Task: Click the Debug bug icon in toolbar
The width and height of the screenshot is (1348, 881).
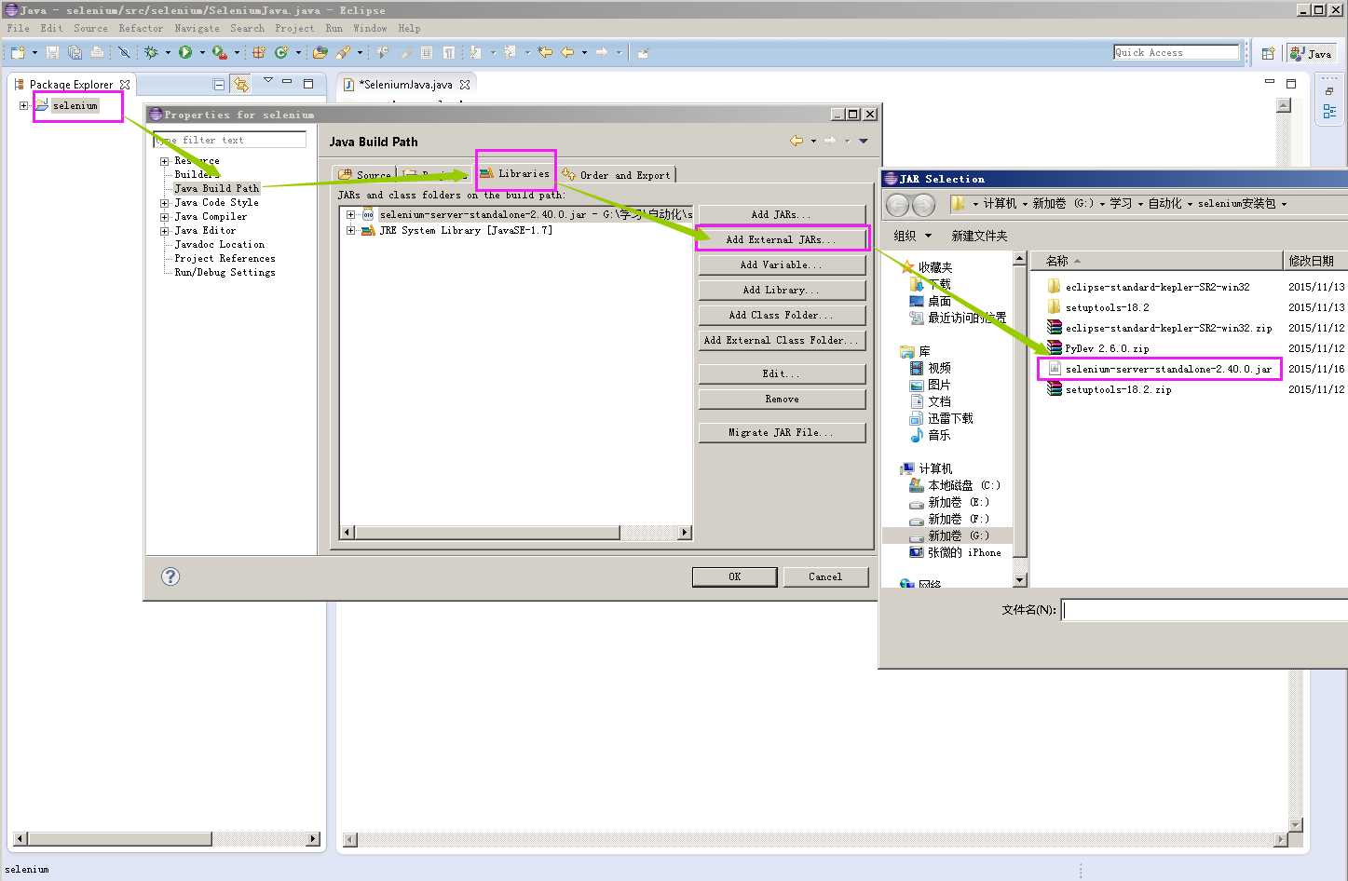Action: (x=151, y=53)
